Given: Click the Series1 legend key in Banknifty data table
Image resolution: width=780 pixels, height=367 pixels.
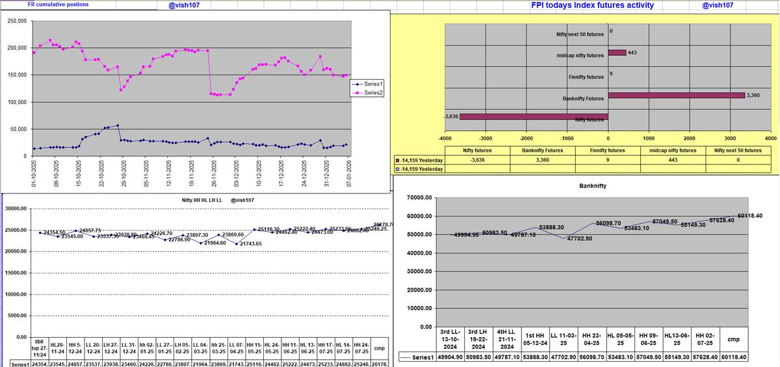Looking at the screenshot, I should 416,357.
